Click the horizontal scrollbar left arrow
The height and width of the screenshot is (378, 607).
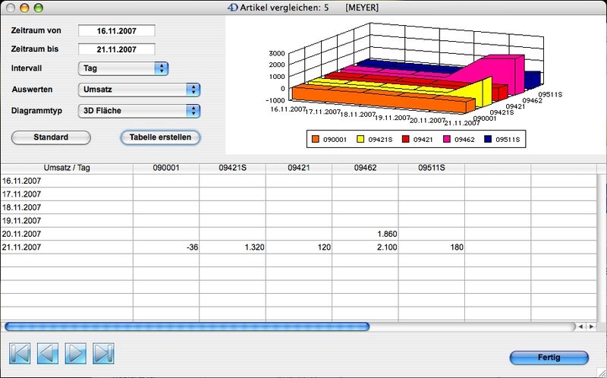pos(580,326)
